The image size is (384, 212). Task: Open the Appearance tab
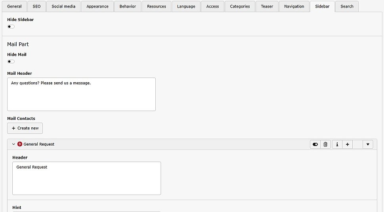pyautogui.click(x=97, y=6)
